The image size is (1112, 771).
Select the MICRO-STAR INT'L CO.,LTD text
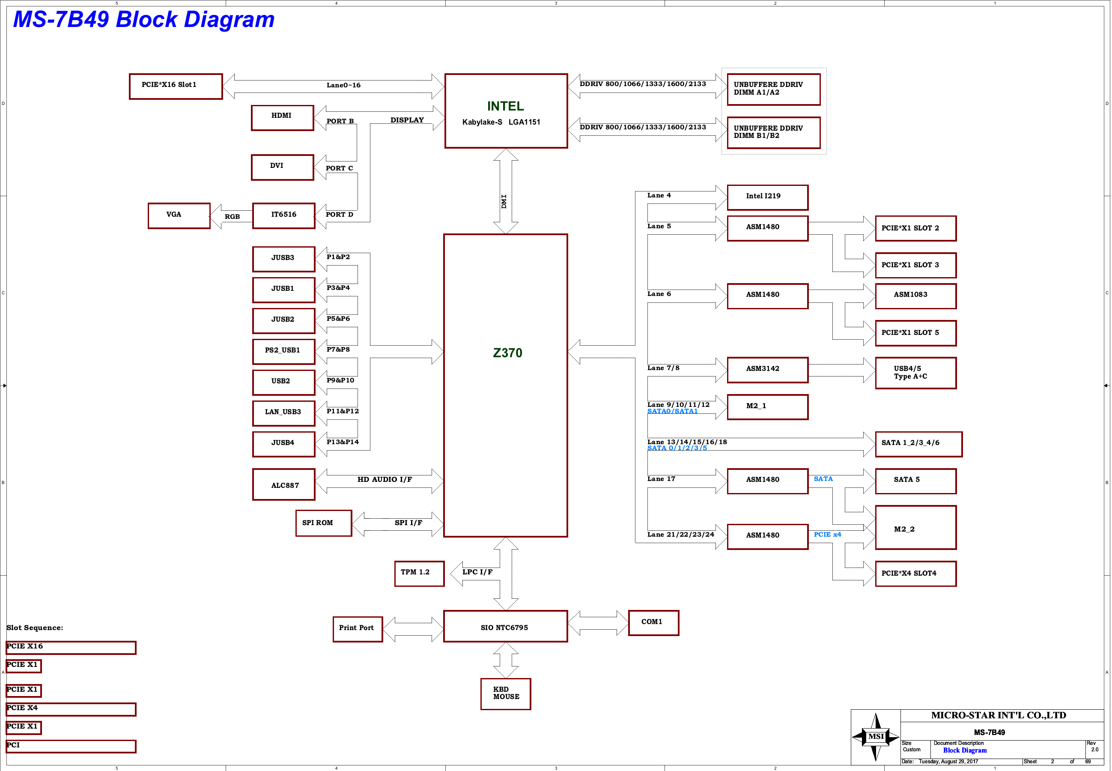(998, 715)
